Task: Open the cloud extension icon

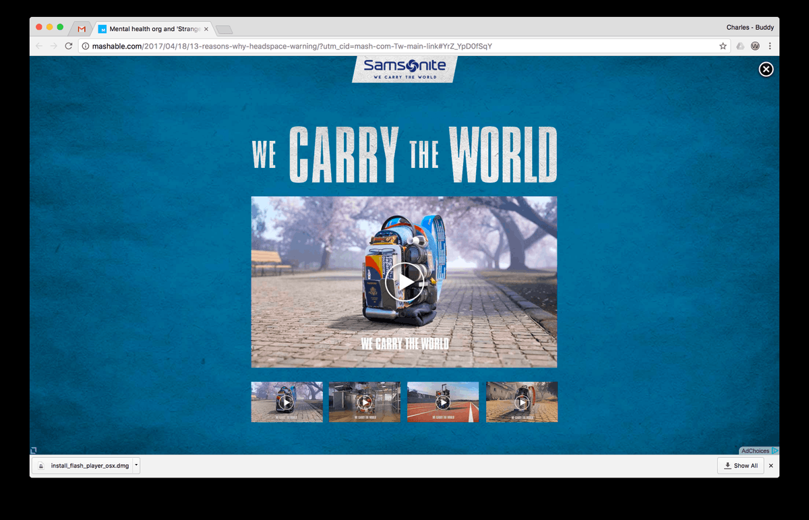Action: point(740,46)
